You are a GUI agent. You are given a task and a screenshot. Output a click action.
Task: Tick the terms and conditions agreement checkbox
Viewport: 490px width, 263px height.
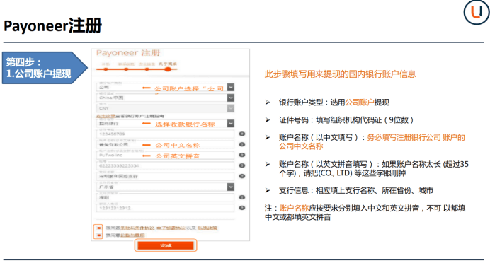pos(98,228)
